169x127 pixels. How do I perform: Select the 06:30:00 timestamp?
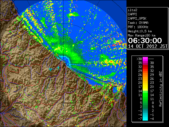tap(145, 40)
